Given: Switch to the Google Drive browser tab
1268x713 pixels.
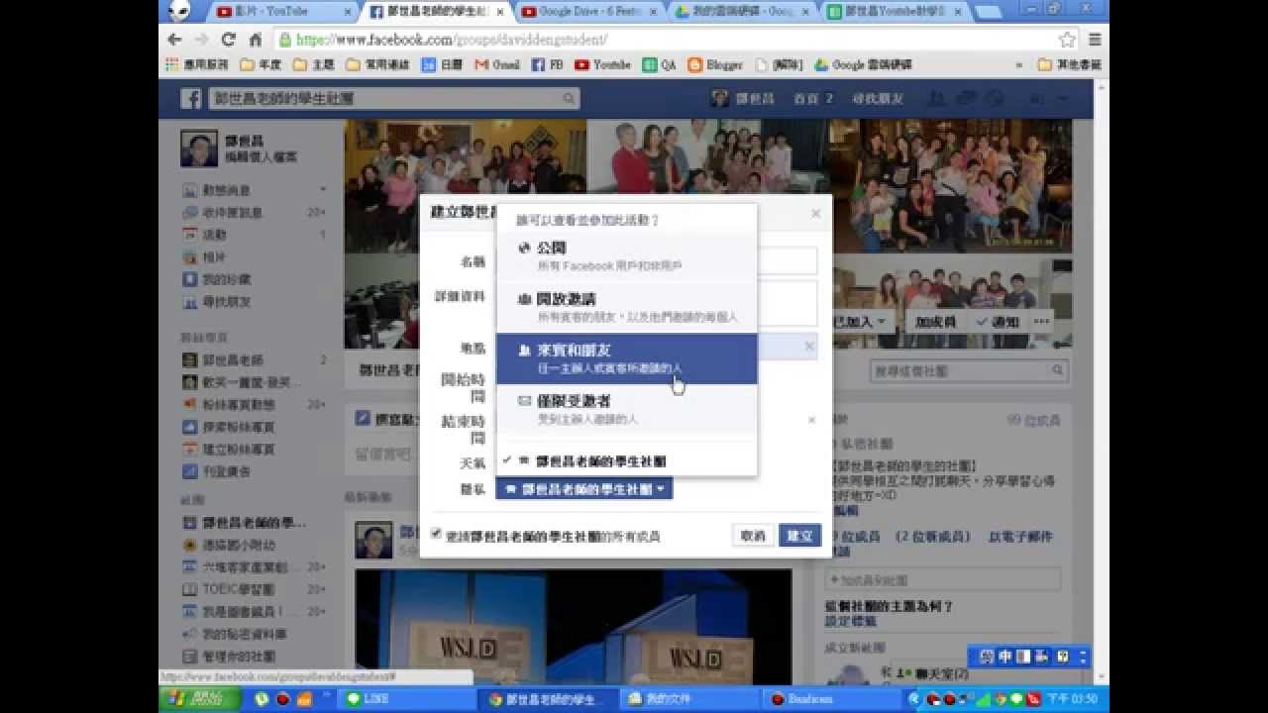Looking at the screenshot, I should (589, 12).
